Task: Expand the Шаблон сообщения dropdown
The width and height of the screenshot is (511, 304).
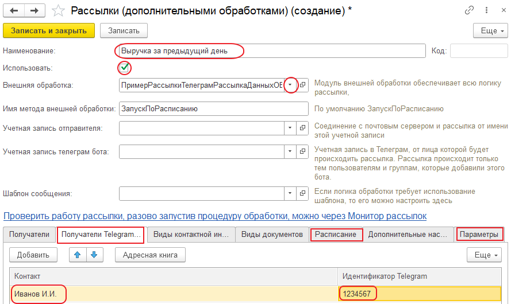Action: click(x=291, y=194)
